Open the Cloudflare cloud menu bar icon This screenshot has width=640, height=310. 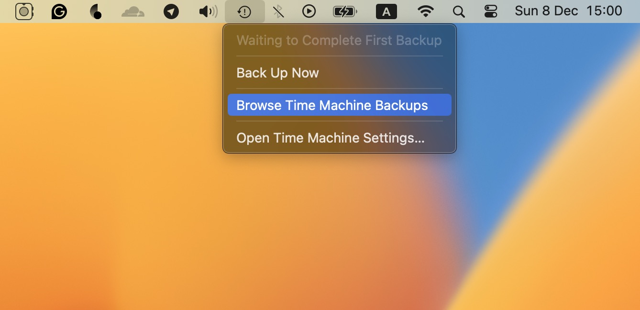pyautogui.click(x=133, y=11)
